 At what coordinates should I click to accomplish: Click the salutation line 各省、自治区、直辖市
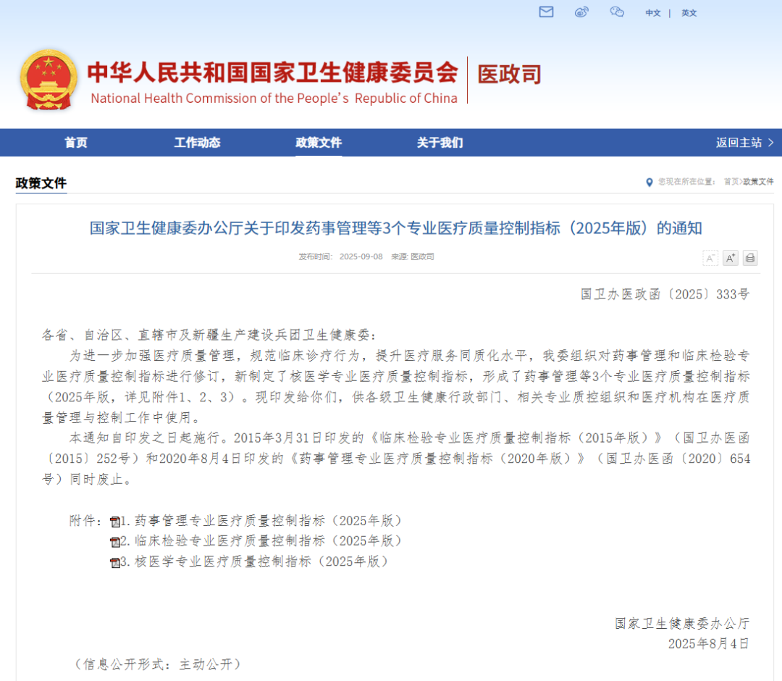point(209,335)
